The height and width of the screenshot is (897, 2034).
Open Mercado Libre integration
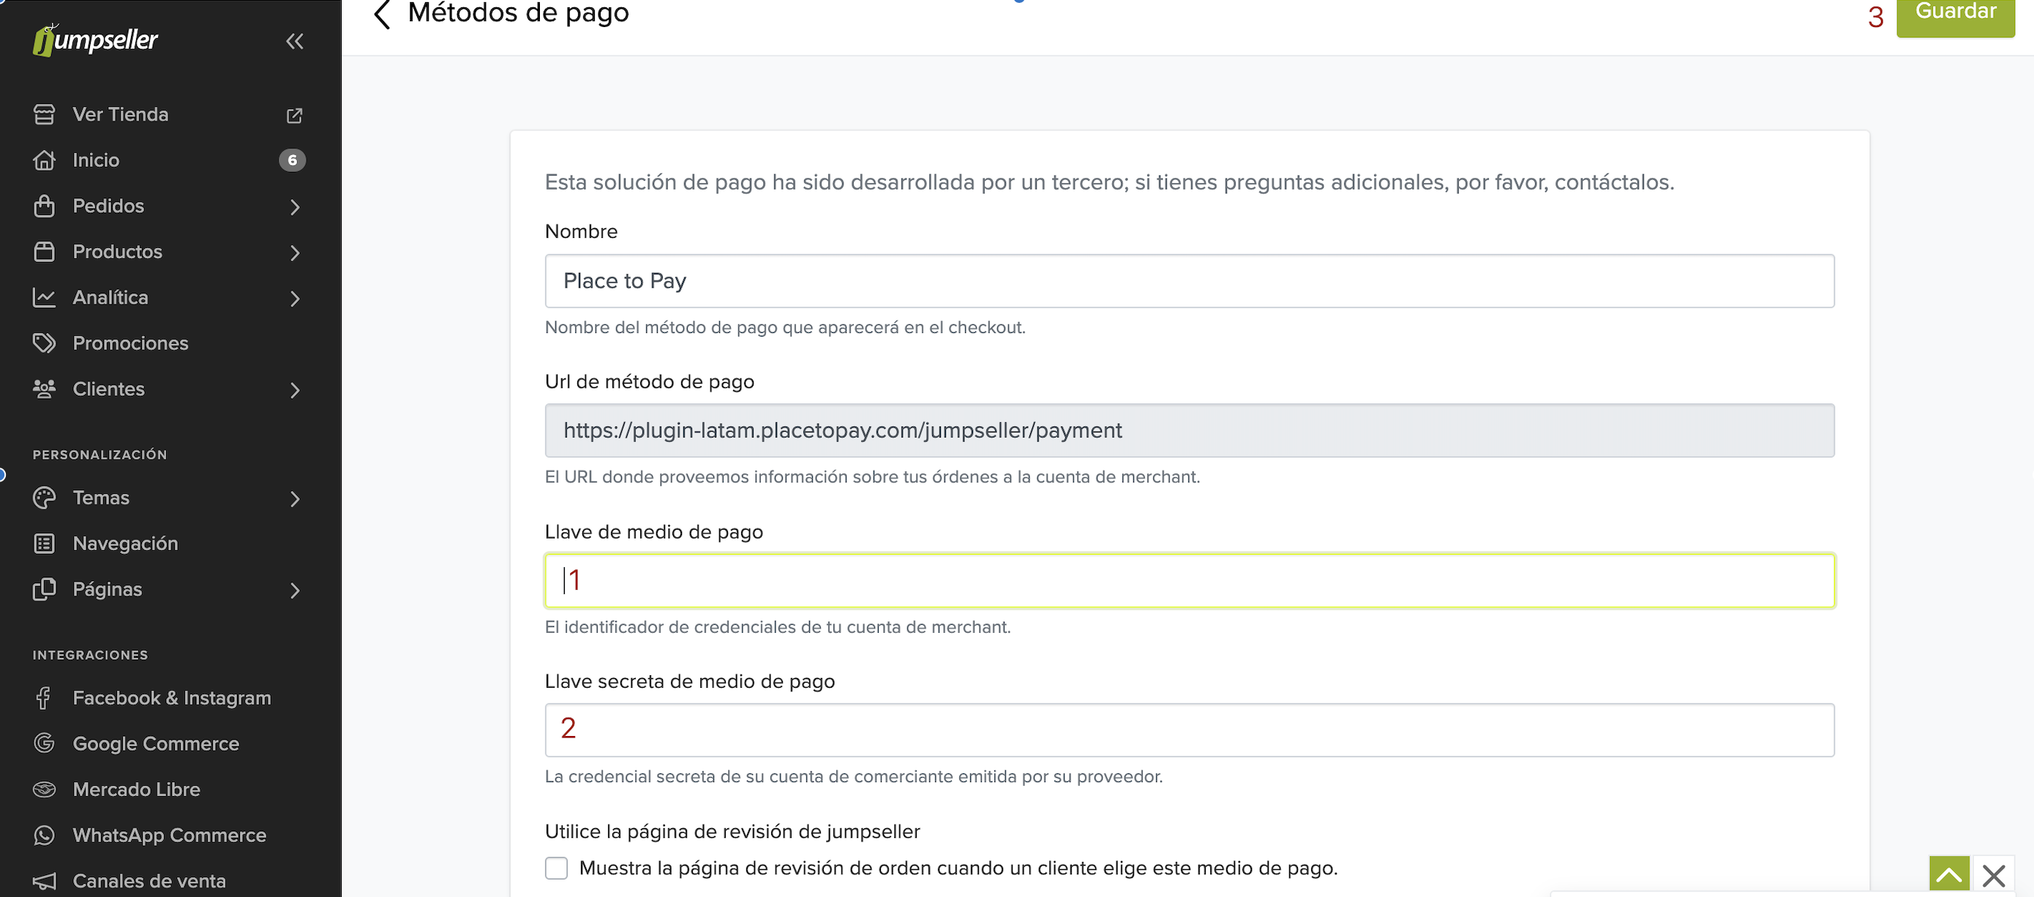pyautogui.click(x=136, y=789)
